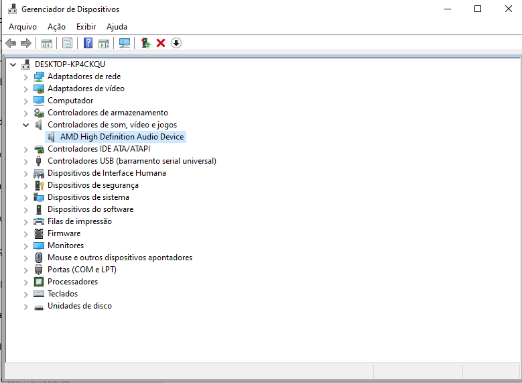Screen dimensions: 522x383
Task: Click the Adaptadores de vídeo display icon
Action: [x=39, y=89]
